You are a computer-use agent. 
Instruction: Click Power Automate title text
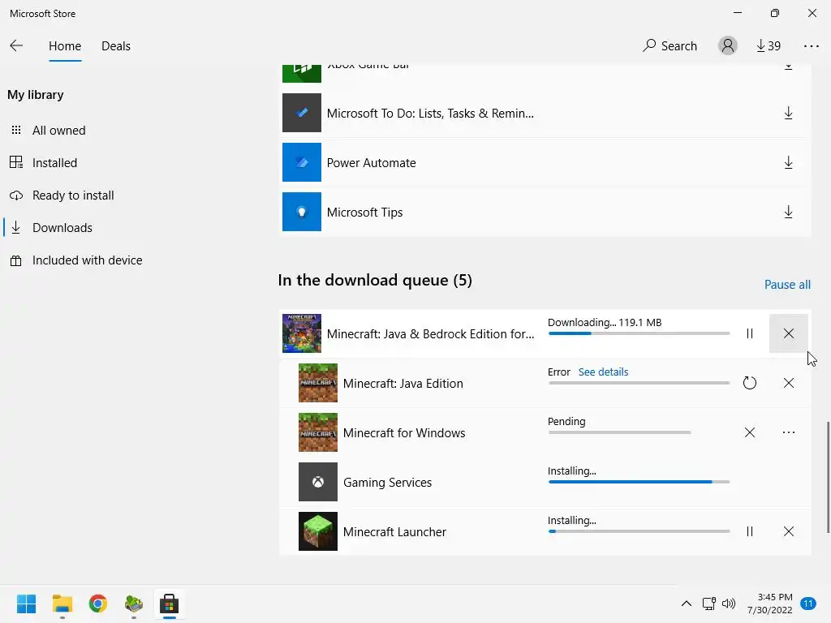coord(371,162)
